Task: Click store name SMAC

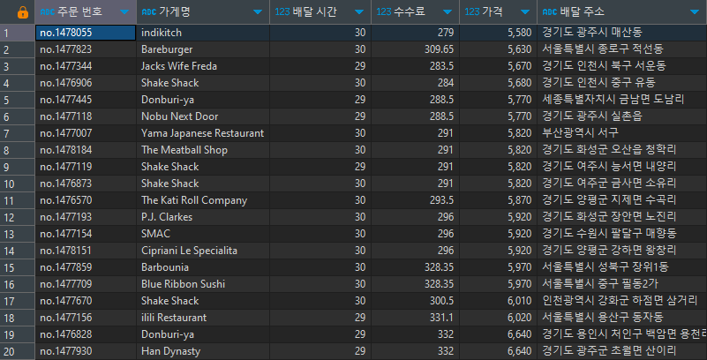Action: pos(156,234)
